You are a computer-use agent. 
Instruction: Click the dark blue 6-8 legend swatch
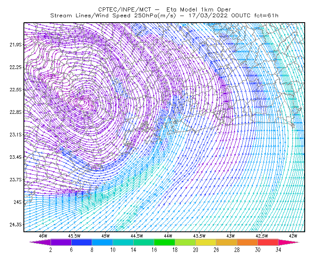81,242
